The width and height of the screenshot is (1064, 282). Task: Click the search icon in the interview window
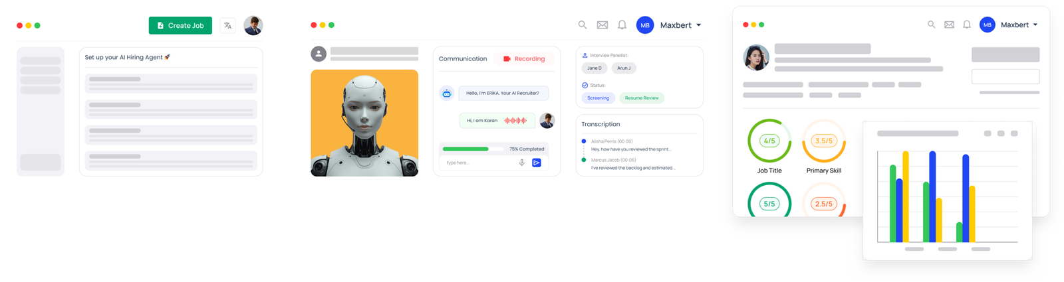[583, 25]
